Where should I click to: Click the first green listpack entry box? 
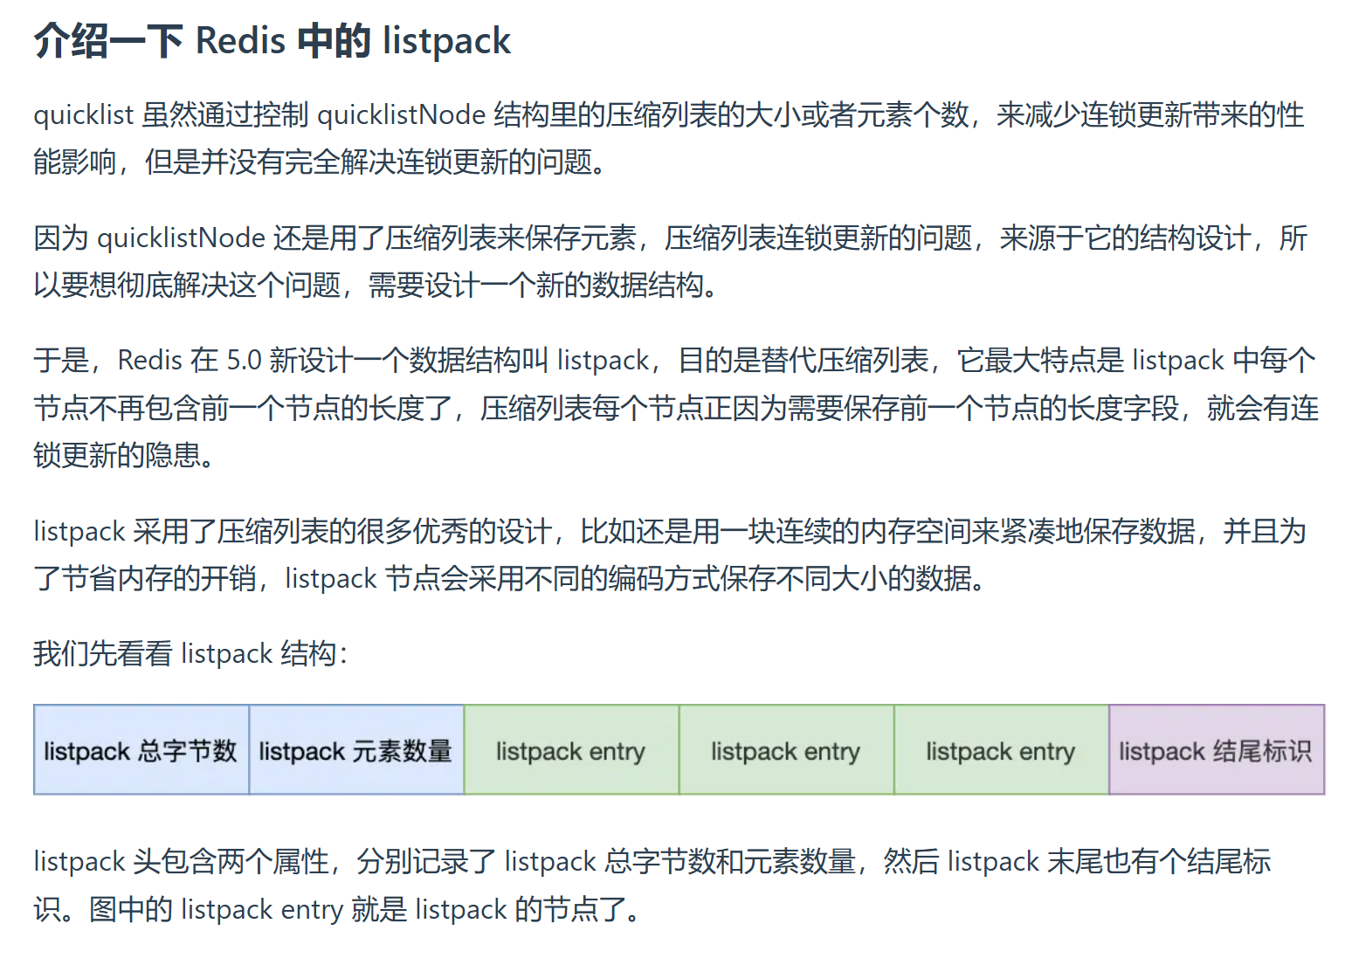571,750
